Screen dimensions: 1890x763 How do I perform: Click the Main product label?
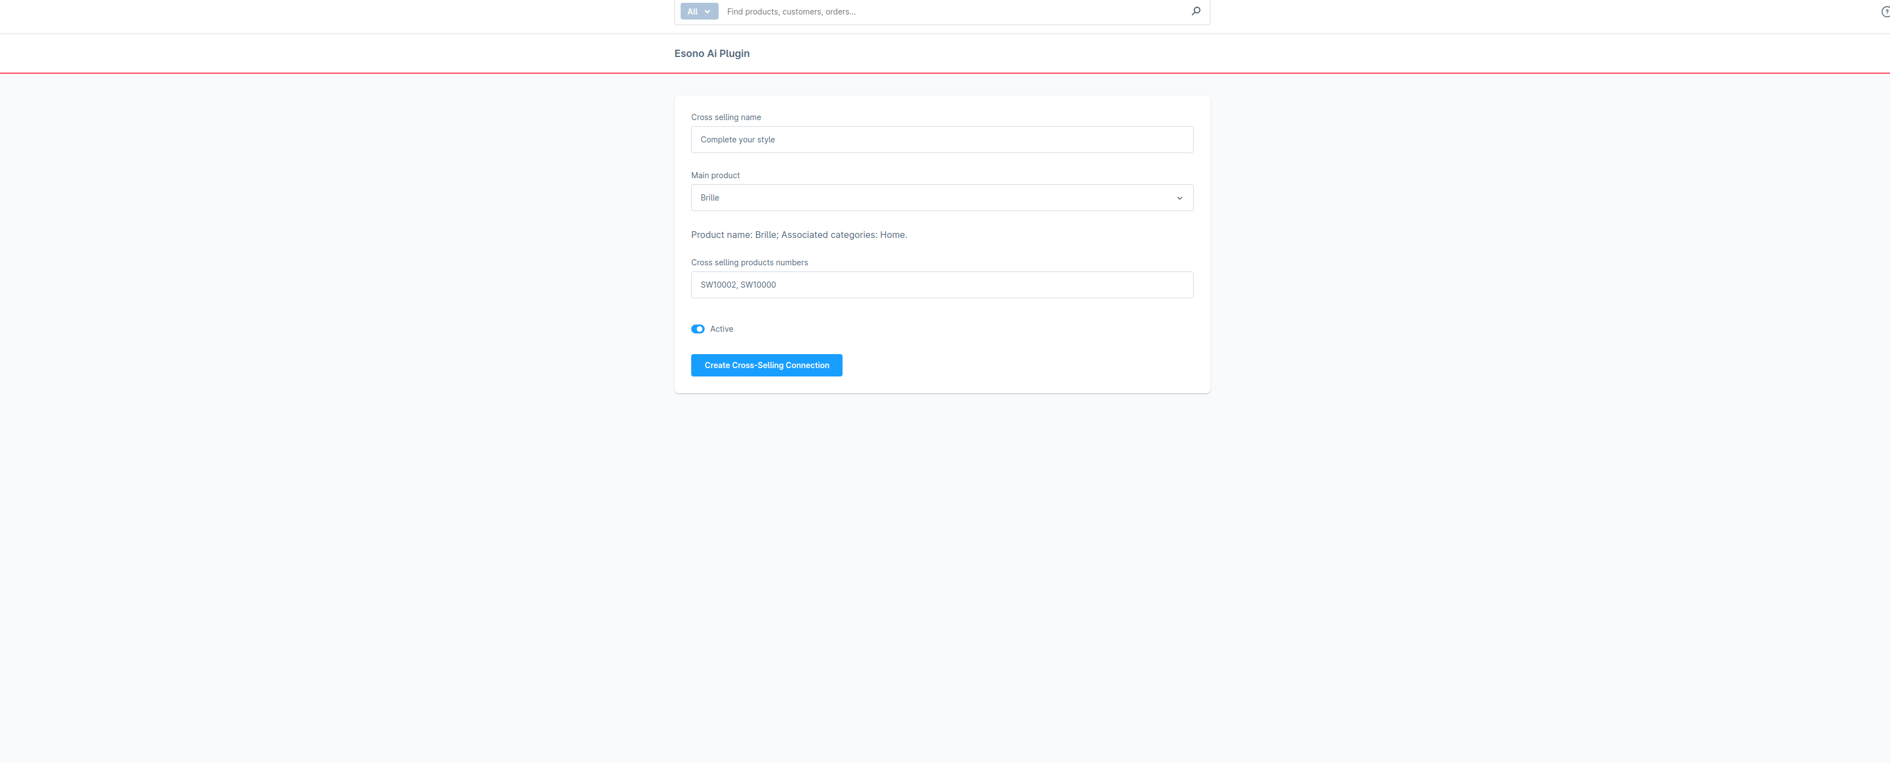click(x=715, y=175)
